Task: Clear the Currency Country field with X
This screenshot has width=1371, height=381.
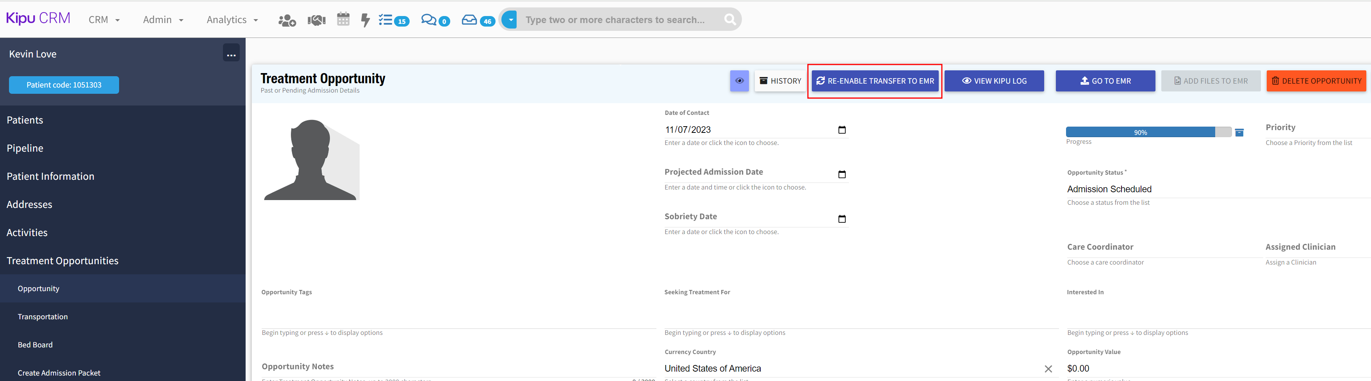Action: (1048, 369)
